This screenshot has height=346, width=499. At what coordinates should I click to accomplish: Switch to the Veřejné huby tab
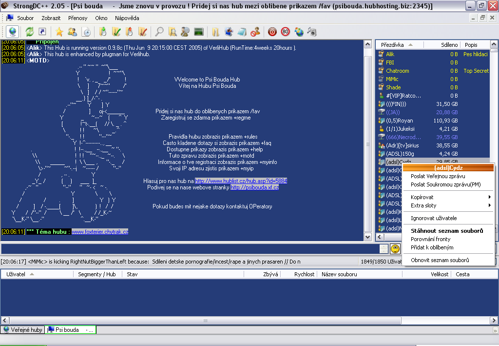click(23, 330)
